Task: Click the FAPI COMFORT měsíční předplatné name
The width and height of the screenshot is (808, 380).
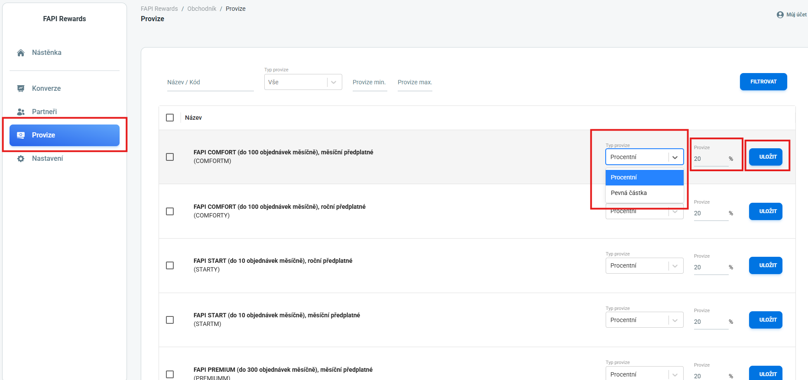Action: point(283,152)
